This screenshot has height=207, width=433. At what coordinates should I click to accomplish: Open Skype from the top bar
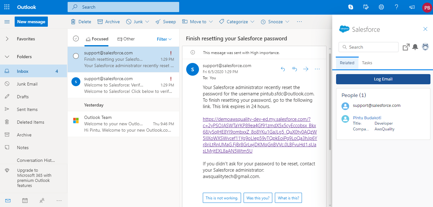[351, 7]
